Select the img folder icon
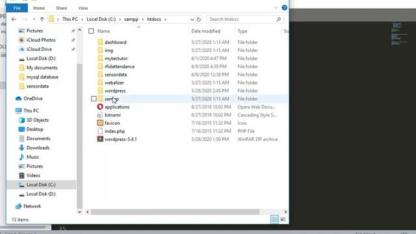 point(100,50)
